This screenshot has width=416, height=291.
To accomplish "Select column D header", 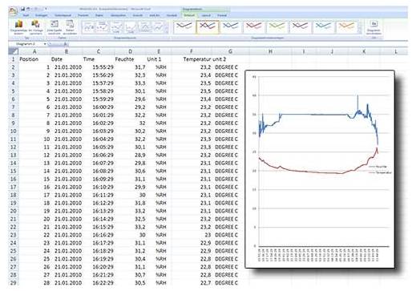I will tap(130, 51).
